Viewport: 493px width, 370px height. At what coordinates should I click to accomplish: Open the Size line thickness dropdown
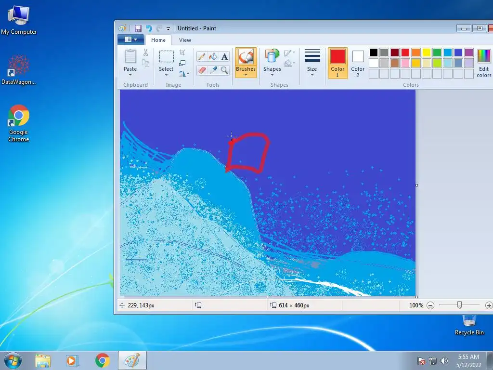(x=312, y=63)
